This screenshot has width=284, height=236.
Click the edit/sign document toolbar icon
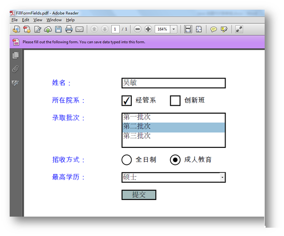(38, 29)
